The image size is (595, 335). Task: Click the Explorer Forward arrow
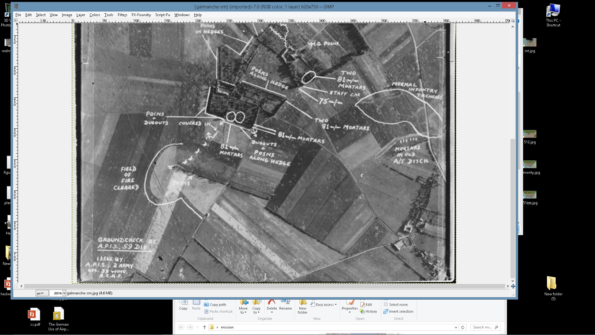[190, 327]
